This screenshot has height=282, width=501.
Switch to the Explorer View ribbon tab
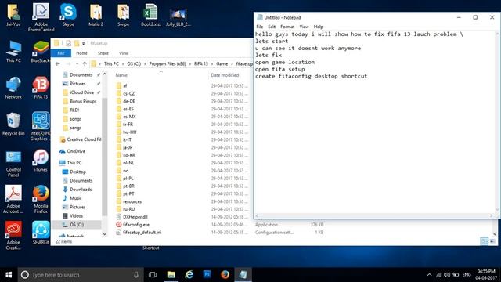(x=124, y=53)
